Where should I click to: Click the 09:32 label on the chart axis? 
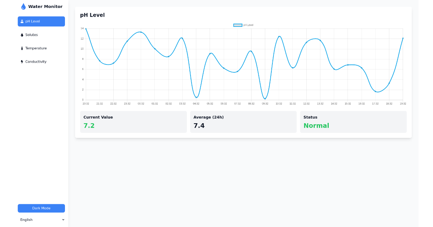coord(265,103)
